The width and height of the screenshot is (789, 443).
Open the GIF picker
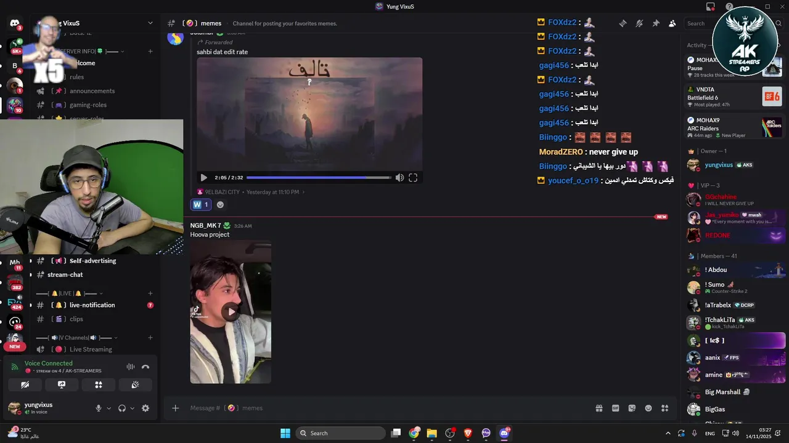(x=615, y=408)
